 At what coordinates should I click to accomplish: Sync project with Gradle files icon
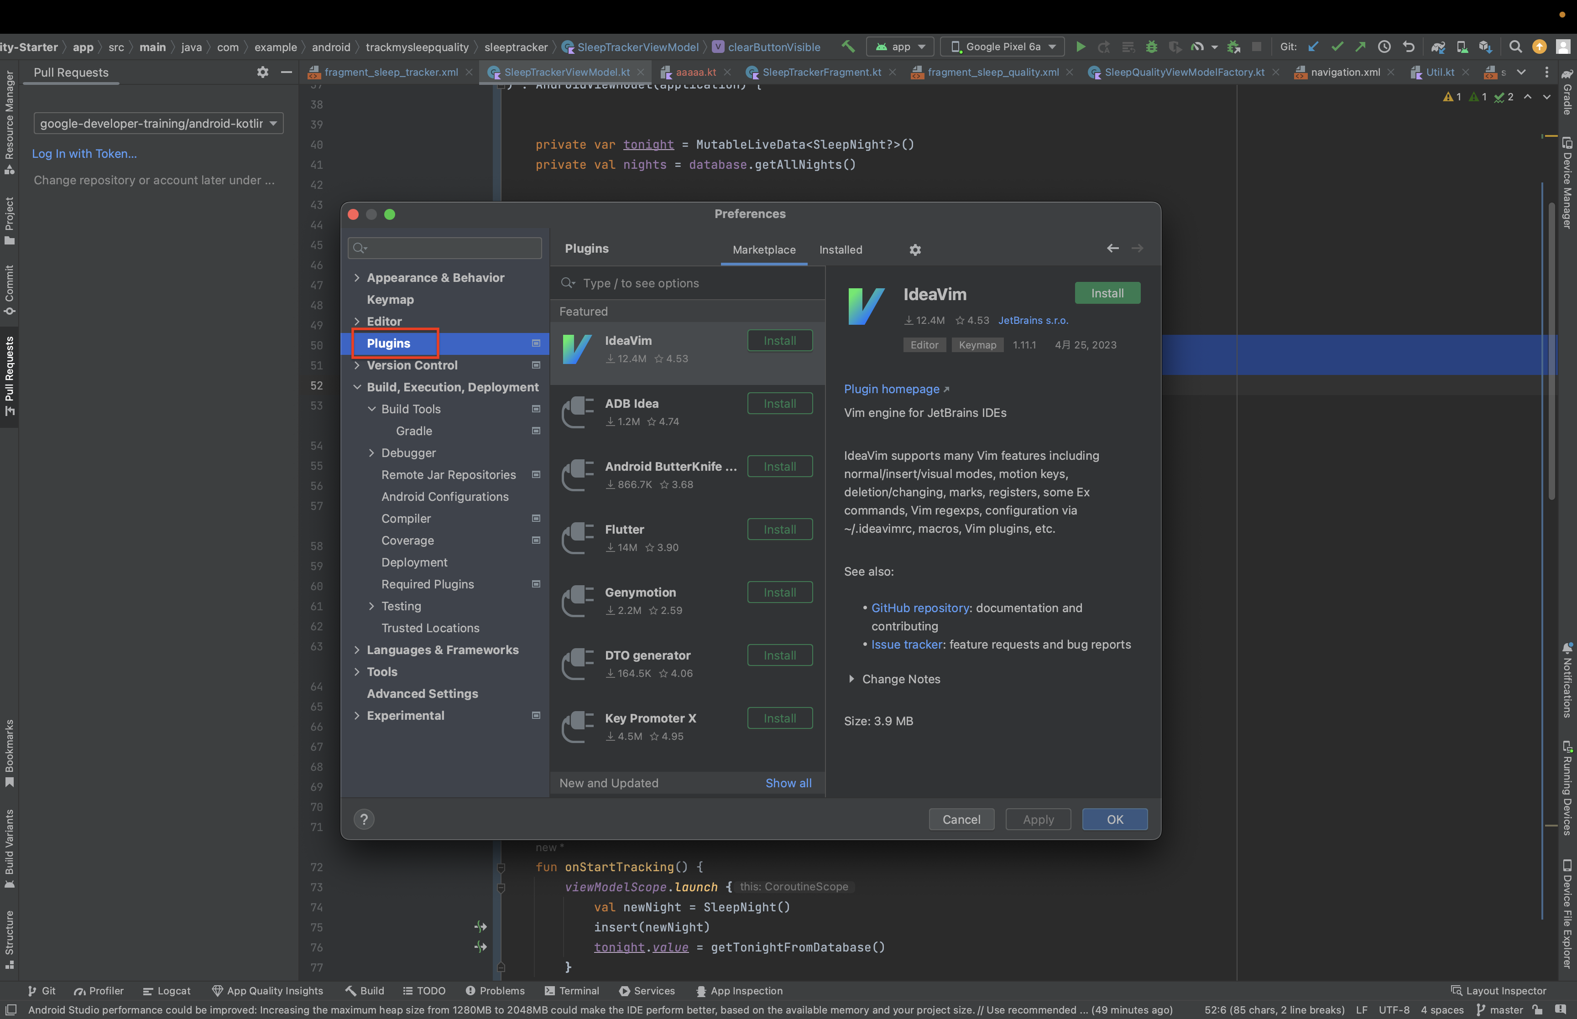[1438, 47]
